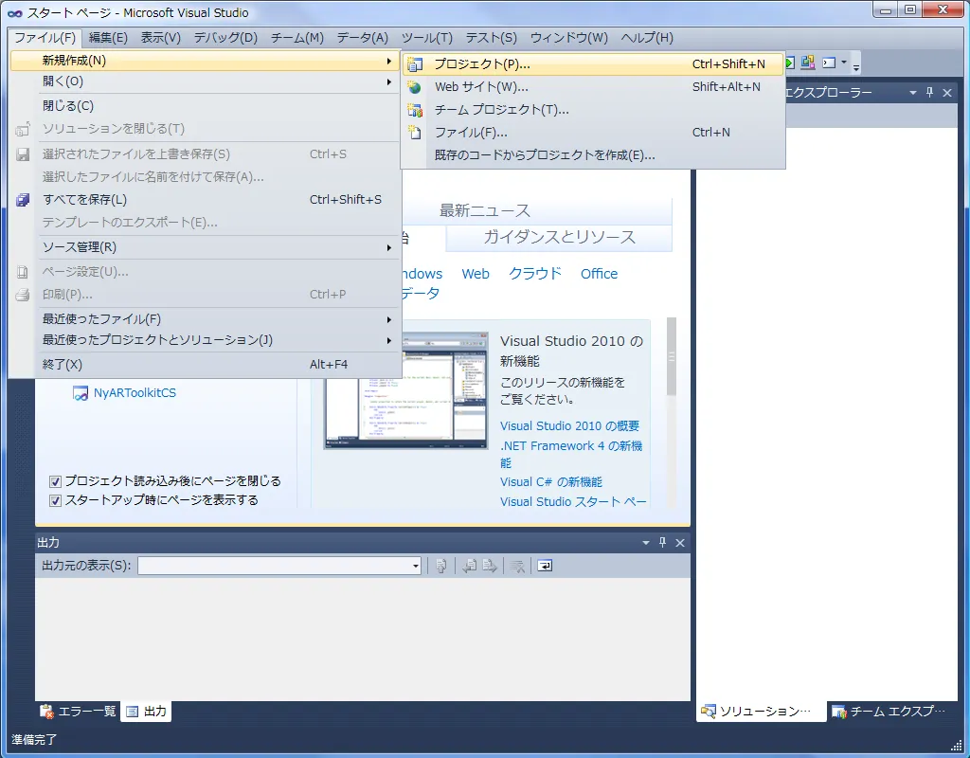
Task: Open the チーム(M) menu
Action: (296, 38)
